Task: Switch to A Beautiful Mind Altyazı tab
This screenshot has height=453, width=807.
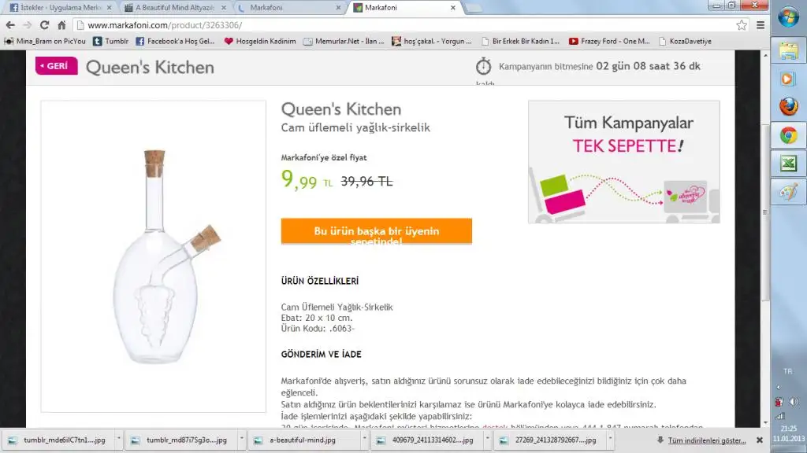Action: 175,8
